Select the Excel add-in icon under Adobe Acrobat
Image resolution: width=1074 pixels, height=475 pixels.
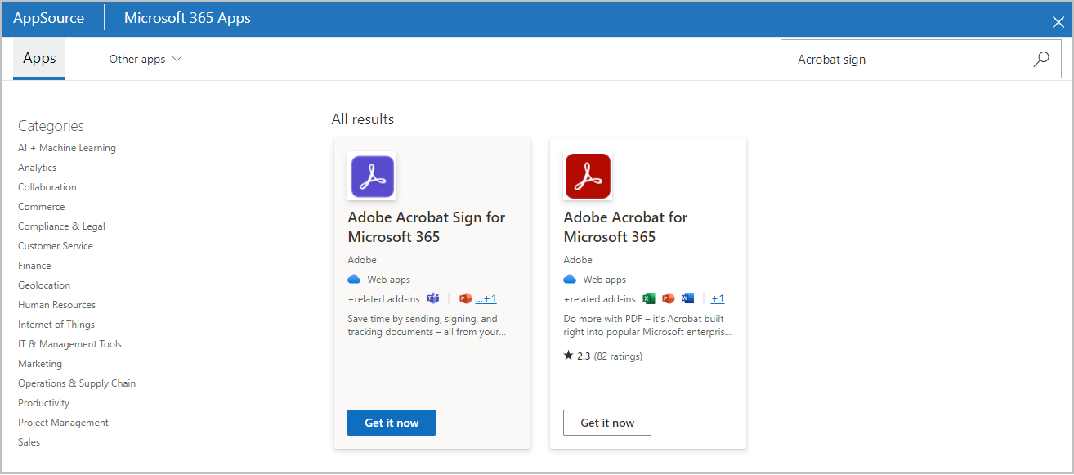tap(649, 298)
